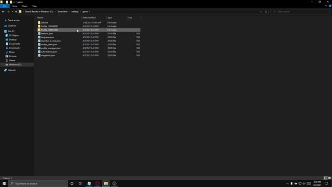Open the taskbar clock and date
The image size is (332, 187).
[317, 183]
